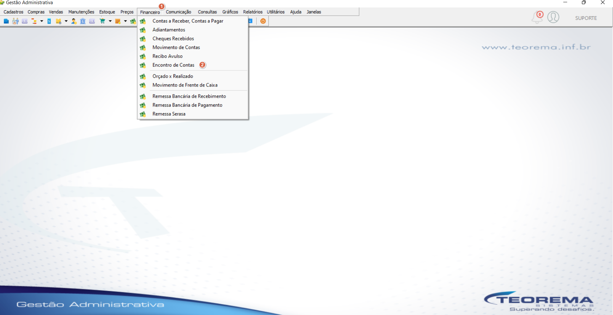Open the Cadastros menu

pyautogui.click(x=13, y=12)
